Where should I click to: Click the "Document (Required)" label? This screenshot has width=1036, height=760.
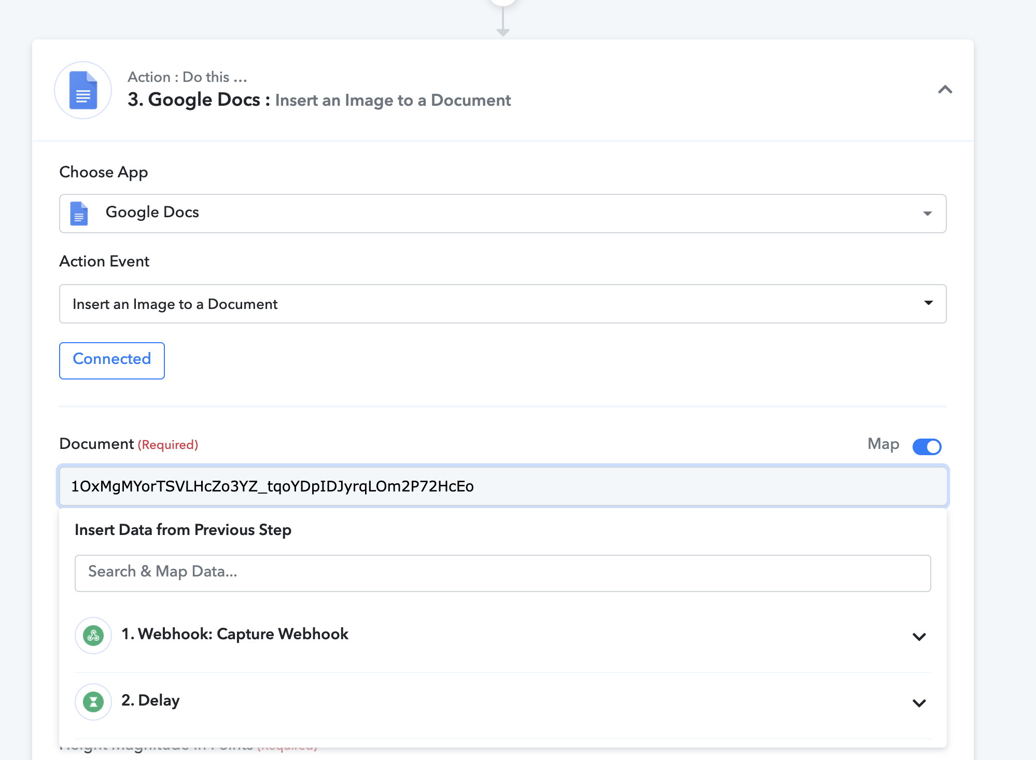[x=129, y=444]
